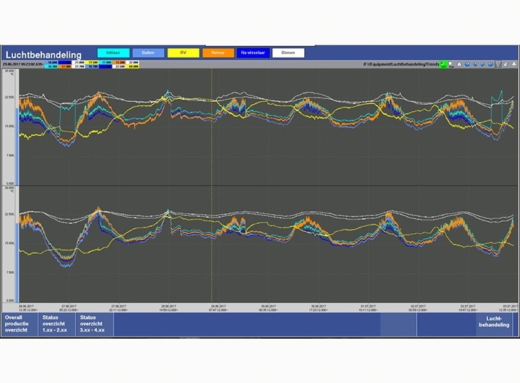Select the white Binnen legend button
The height and width of the screenshot is (383, 520).
point(288,53)
